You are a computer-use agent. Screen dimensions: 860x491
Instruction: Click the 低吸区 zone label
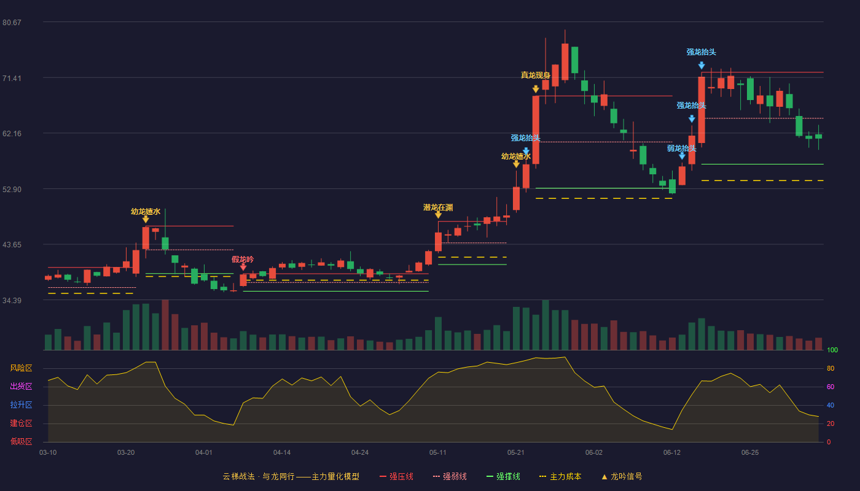(21, 441)
